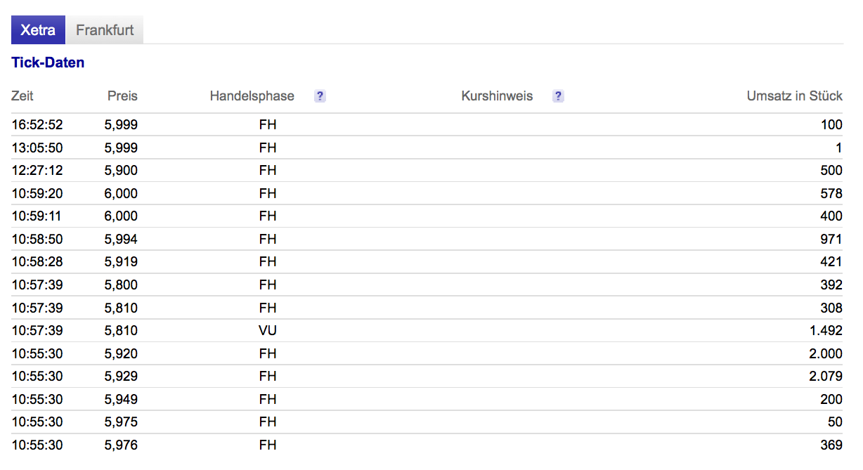Screen dimensions: 863x470
Task: Click the 10:58:28 time entry
Action: tap(37, 262)
